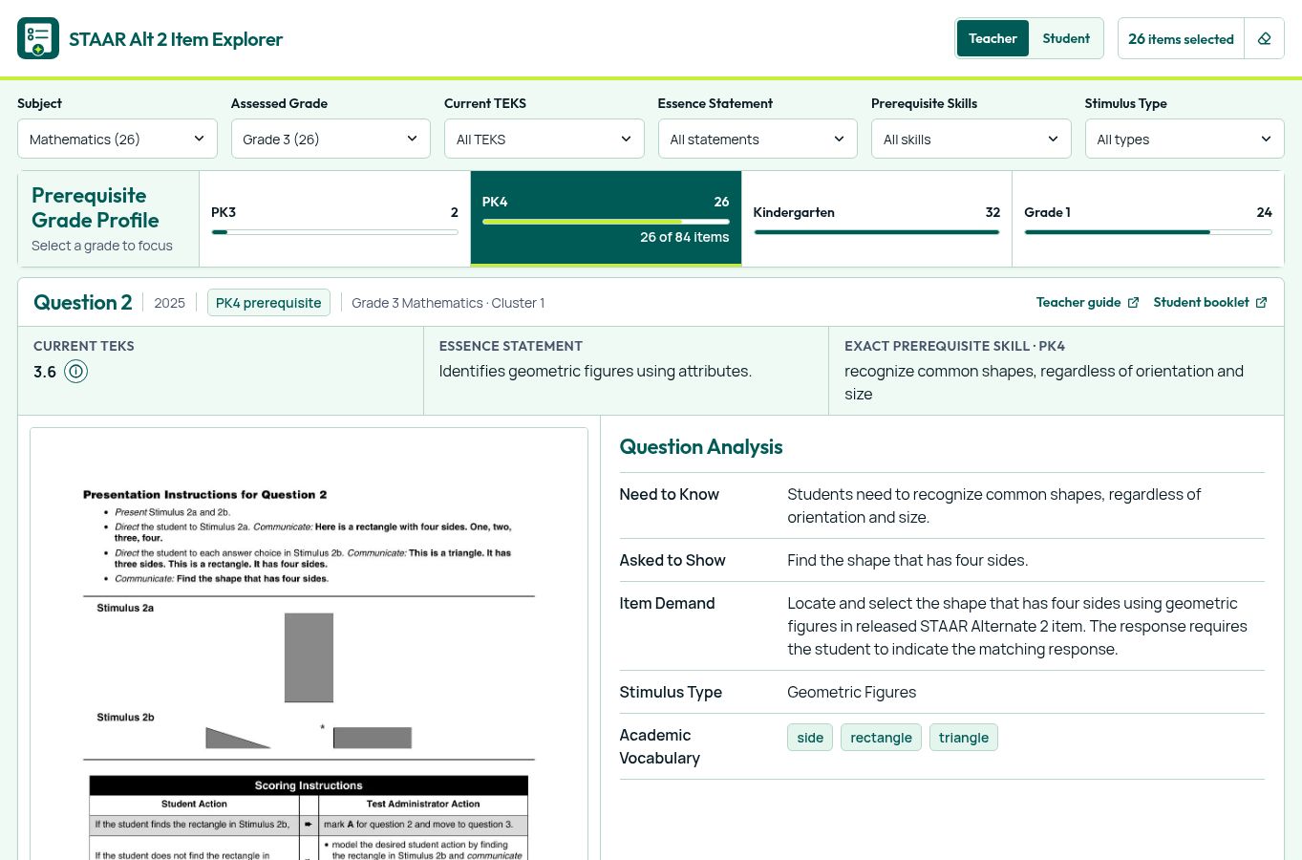The image size is (1302, 860).
Task: Click the '26 of 84 items' text
Action: [x=684, y=237]
